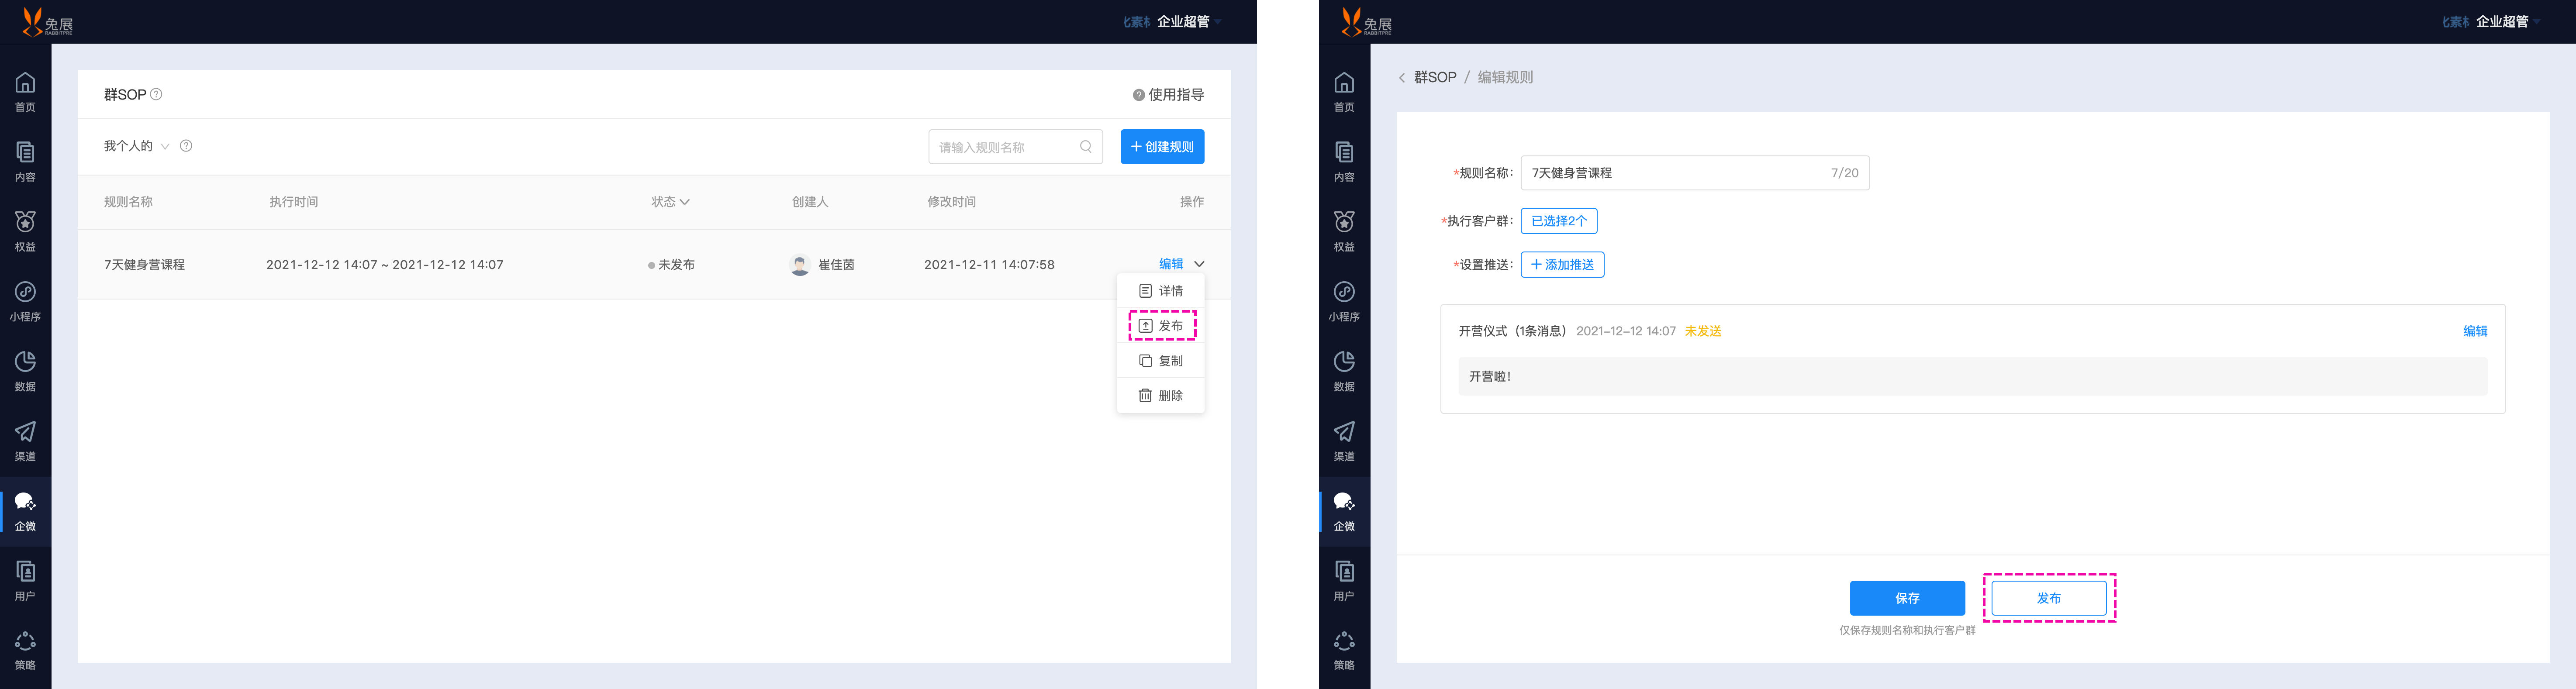Open 企微 in left window sidebar
Image resolution: width=2576 pixels, height=689 pixels.
pos(25,511)
